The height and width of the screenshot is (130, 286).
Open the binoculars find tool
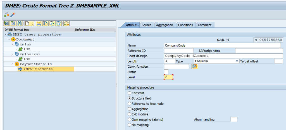click(x=19, y=23)
